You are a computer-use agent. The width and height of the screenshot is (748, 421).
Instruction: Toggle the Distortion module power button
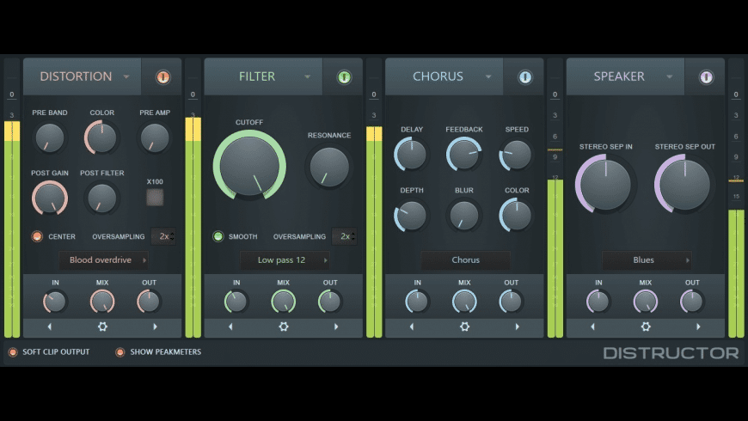click(x=163, y=76)
